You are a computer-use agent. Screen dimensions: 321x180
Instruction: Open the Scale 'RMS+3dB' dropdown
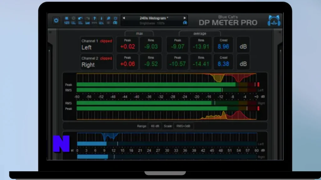click(183, 126)
